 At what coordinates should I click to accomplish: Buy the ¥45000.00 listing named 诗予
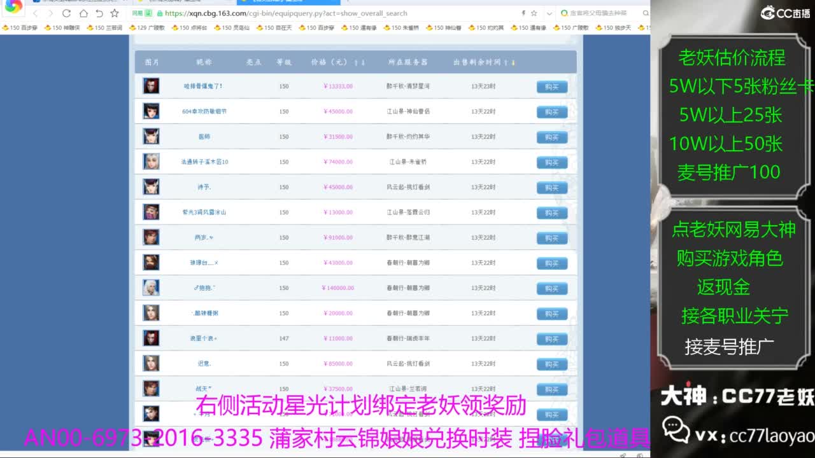[x=552, y=188]
